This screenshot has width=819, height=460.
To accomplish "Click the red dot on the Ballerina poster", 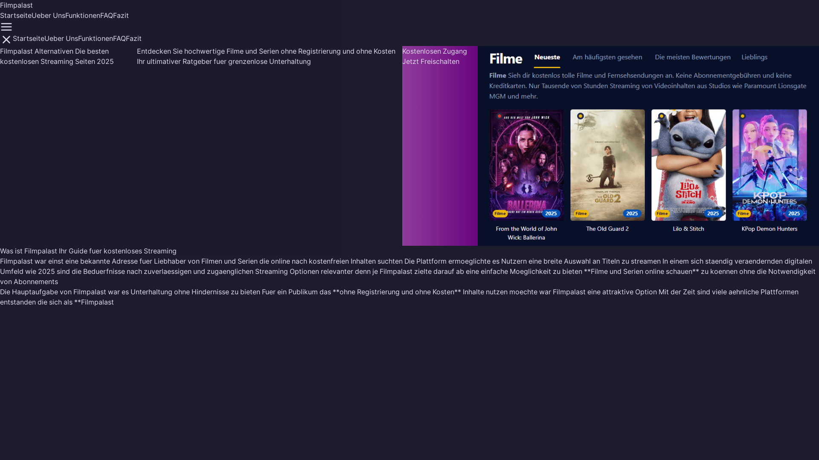I will [x=500, y=116].
